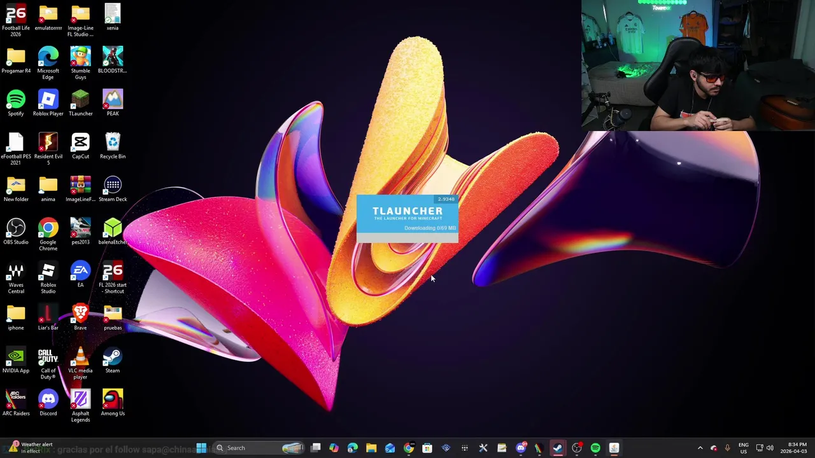815x458 pixels.
Task: Open FL 2026 start shortcut
Action: click(x=113, y=277)
